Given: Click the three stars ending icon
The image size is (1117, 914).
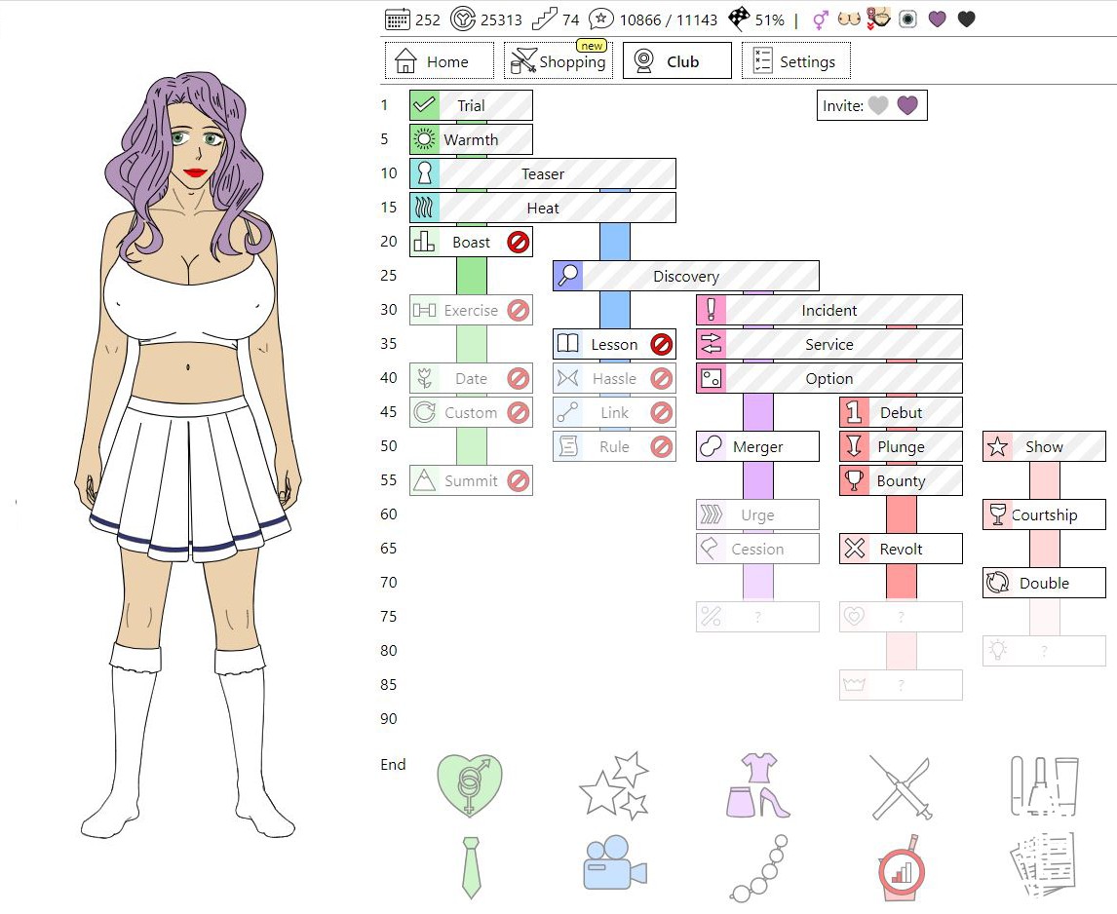Looking at the screenshot, I should (614, 785).
